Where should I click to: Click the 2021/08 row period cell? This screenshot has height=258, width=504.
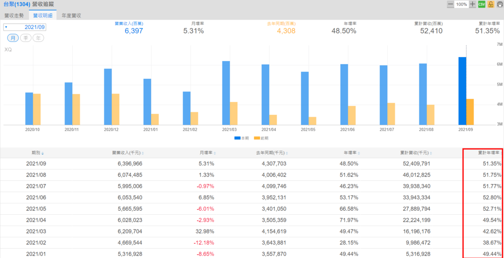[36, 175]
